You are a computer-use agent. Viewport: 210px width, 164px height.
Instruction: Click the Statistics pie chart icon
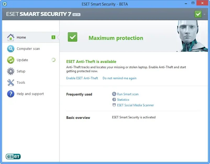114,99
